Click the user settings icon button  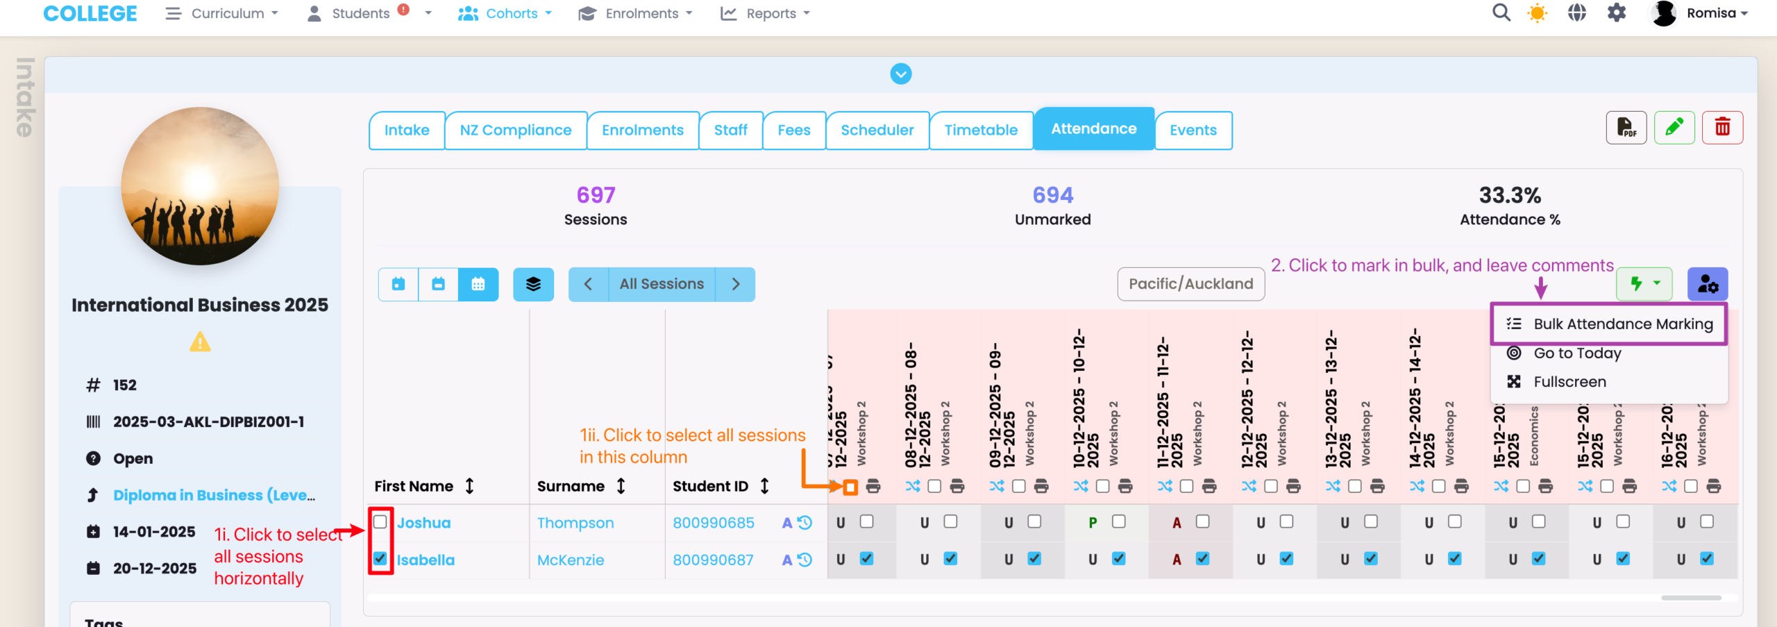click(x=1707, y=285)
